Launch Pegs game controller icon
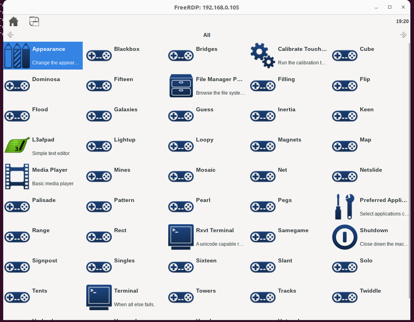414x322 pixels. (263, 207)
